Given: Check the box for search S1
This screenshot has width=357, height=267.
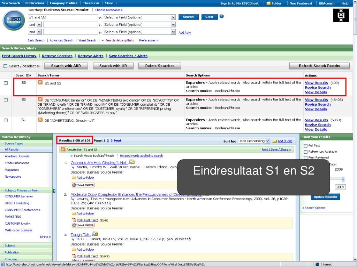Looking at the screenshot, I should 6,120.
